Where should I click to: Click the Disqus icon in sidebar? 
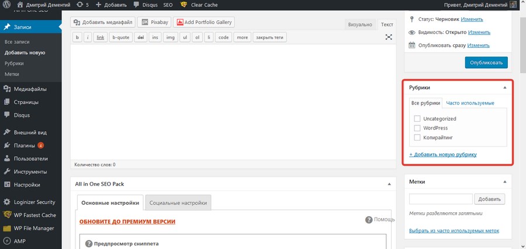(x=7, y=115)
